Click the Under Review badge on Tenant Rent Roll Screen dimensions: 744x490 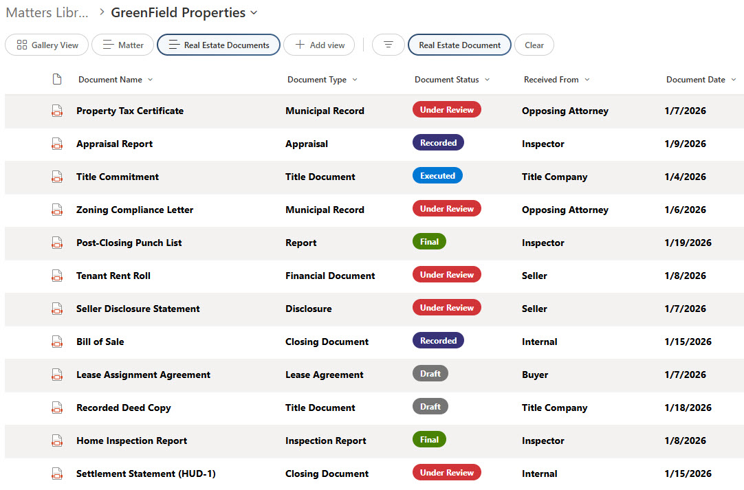coord(446,274)
